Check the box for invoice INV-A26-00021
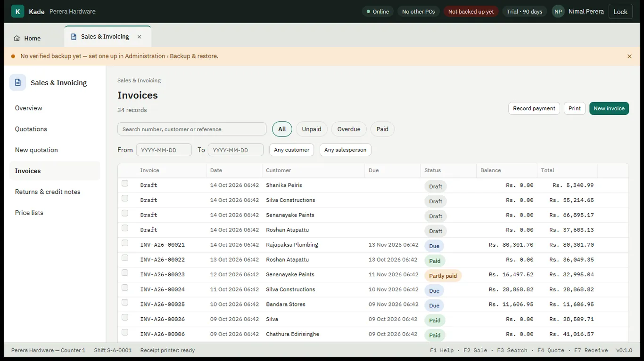644x361 pixels. pos(125,243)
